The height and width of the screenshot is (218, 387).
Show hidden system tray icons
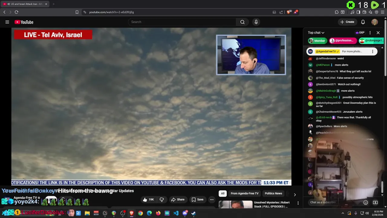pyautogui.click(x=343, y=213)
